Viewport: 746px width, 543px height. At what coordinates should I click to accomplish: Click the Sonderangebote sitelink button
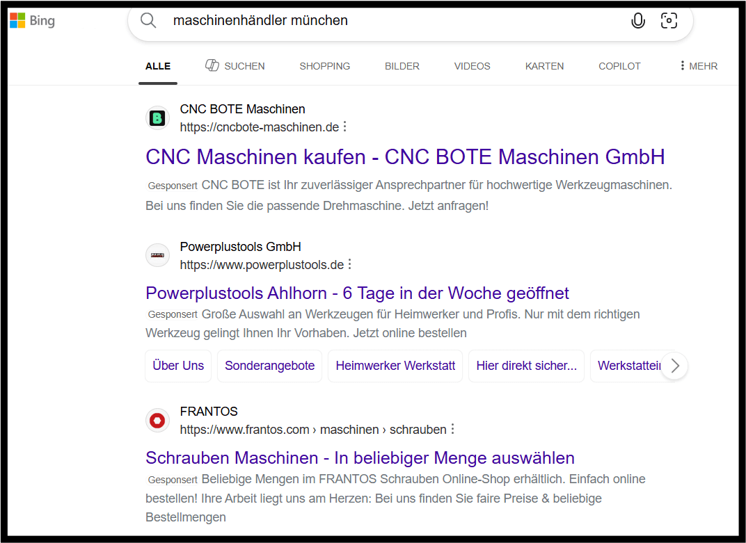[269, 365]
